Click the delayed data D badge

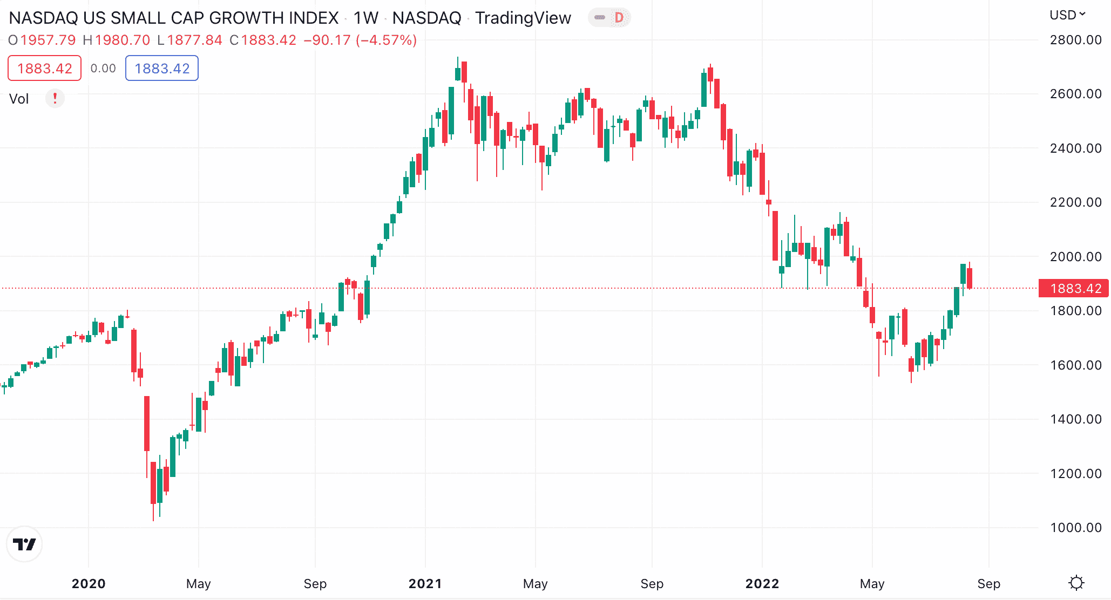pyautogui.click(x=619, y=18)
